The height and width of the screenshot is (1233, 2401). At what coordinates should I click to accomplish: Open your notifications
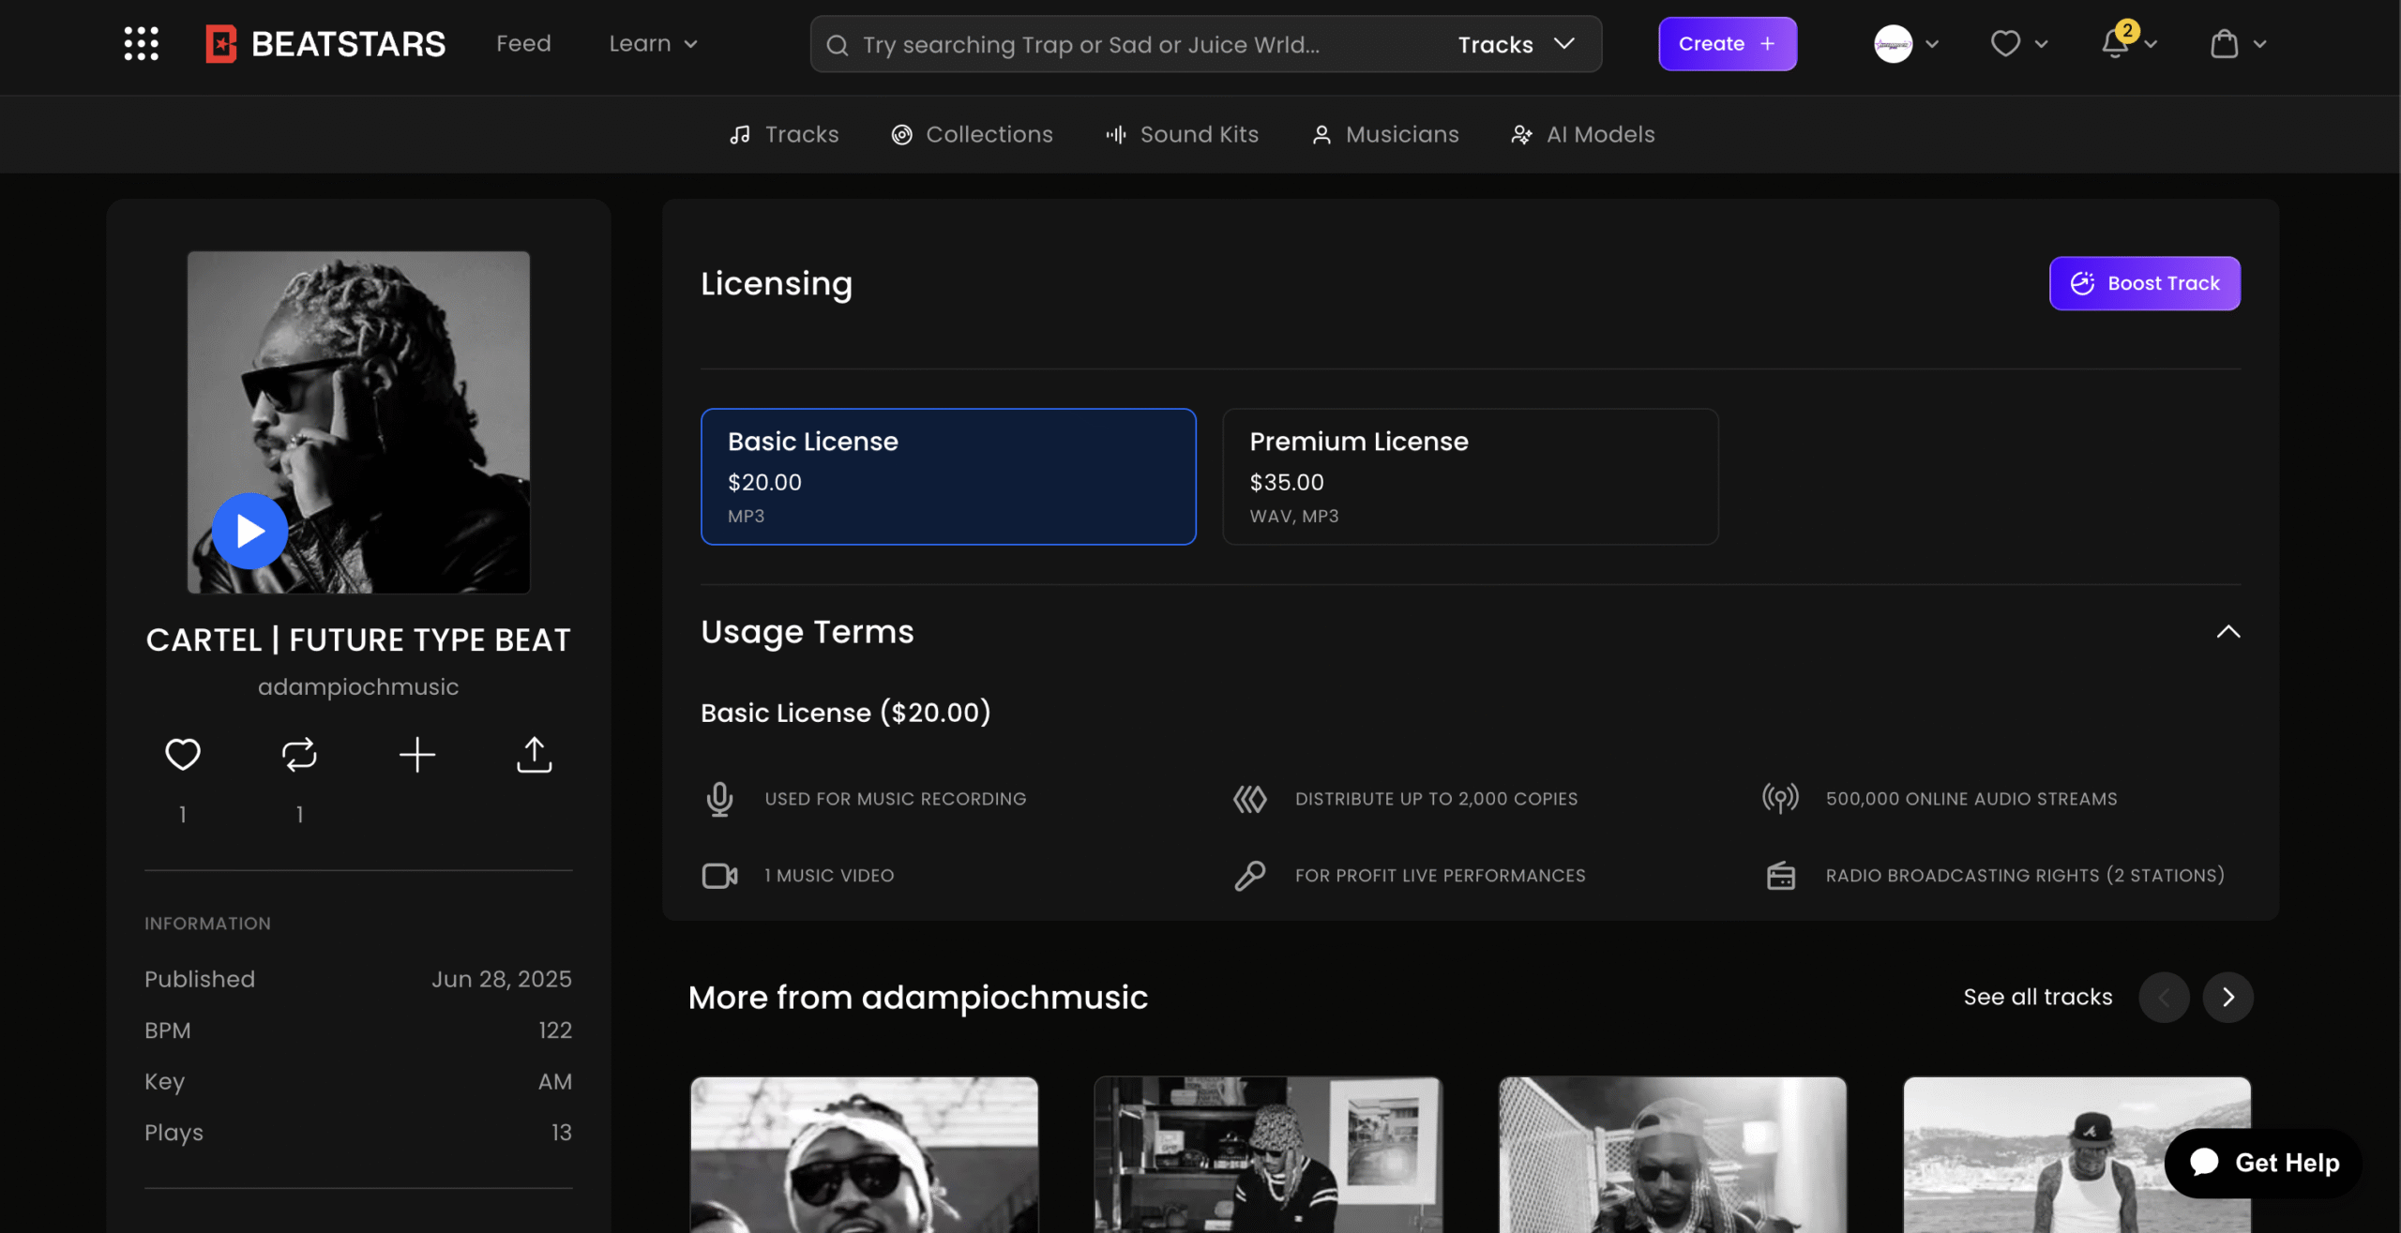(2113, 43)
